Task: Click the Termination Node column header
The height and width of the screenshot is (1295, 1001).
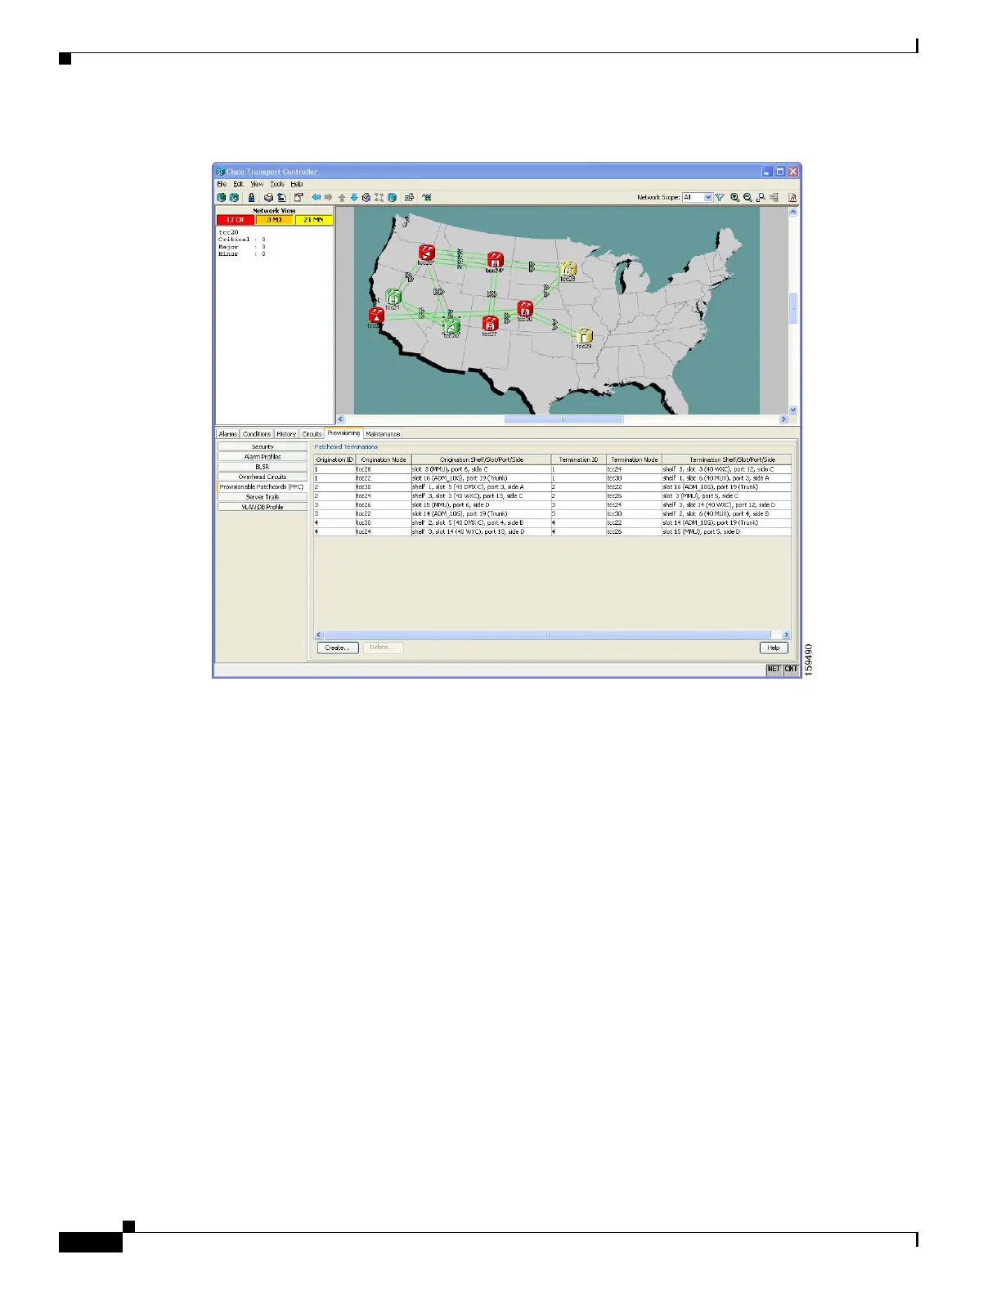Action: 634,460
